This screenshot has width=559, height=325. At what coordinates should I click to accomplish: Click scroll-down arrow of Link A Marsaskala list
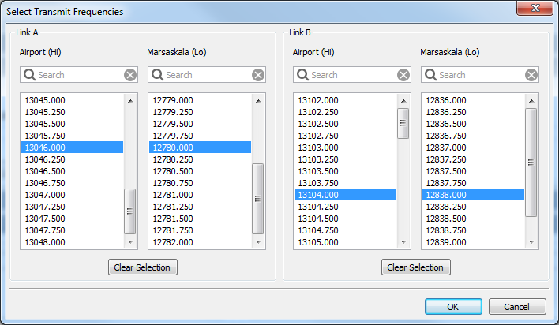258,242
